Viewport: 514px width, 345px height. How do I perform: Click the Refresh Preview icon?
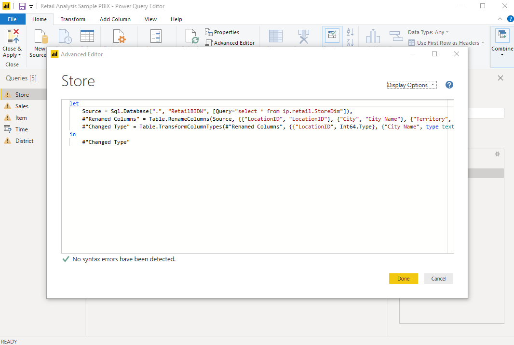pos(192,36)
